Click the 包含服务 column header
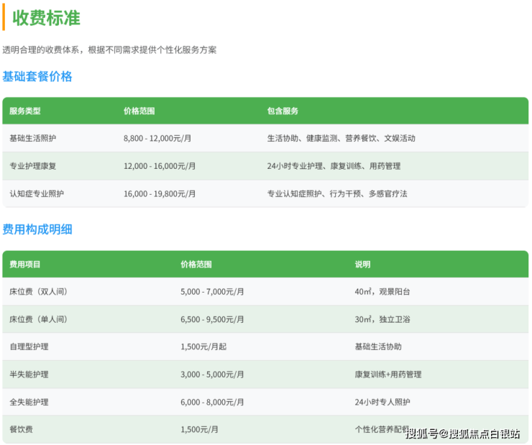The image size is (532, 445). click(283, 111)
